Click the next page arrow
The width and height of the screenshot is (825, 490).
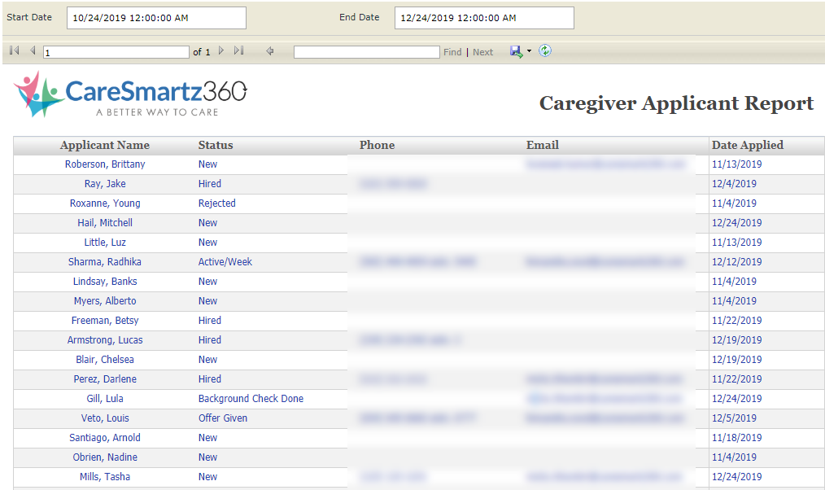(221, 51)
